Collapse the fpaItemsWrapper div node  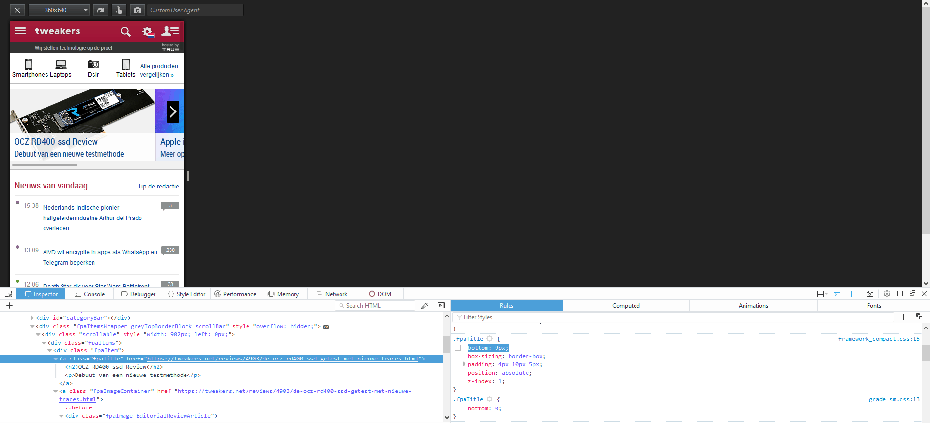[x=32, y=327]
